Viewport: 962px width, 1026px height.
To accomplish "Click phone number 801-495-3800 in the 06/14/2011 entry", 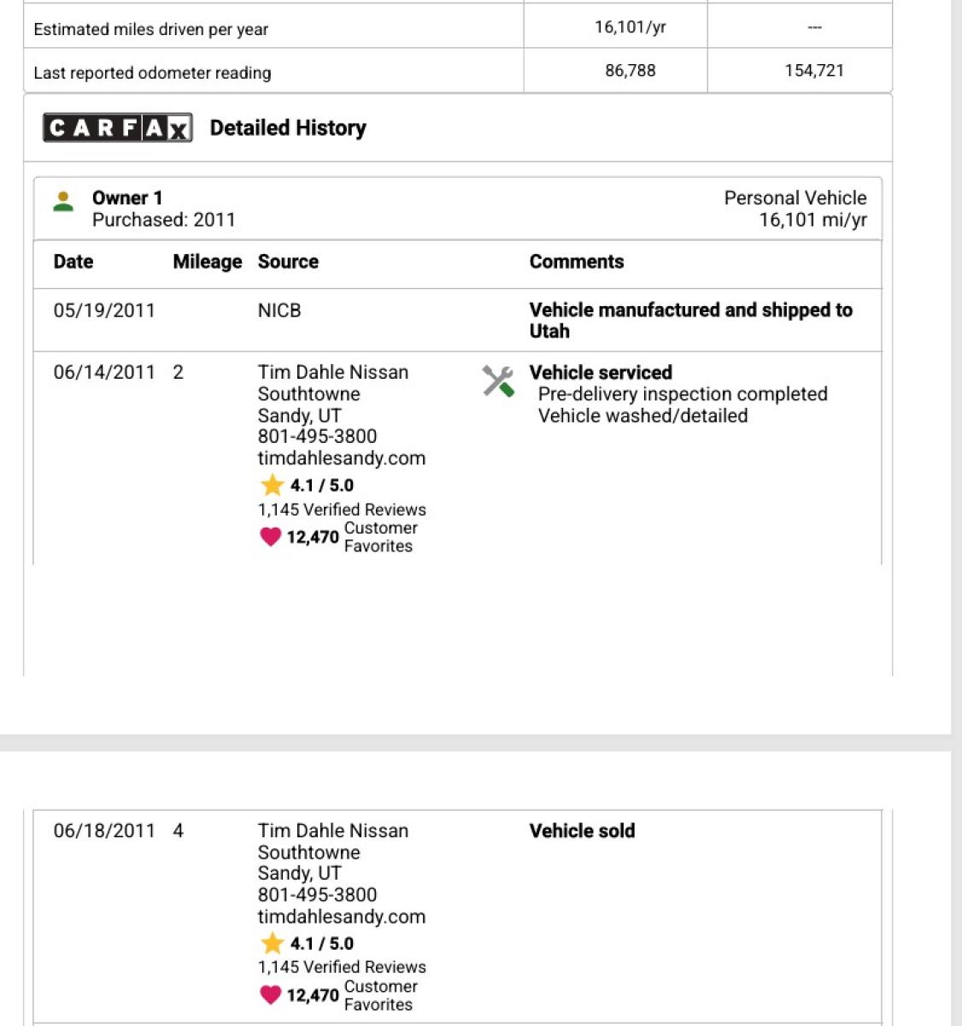I will [317, 437].
